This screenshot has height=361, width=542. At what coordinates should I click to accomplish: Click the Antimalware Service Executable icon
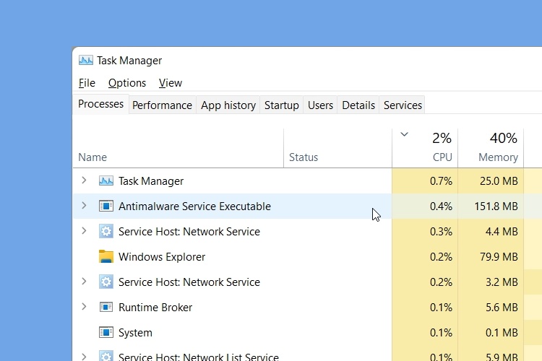point(106,206)
